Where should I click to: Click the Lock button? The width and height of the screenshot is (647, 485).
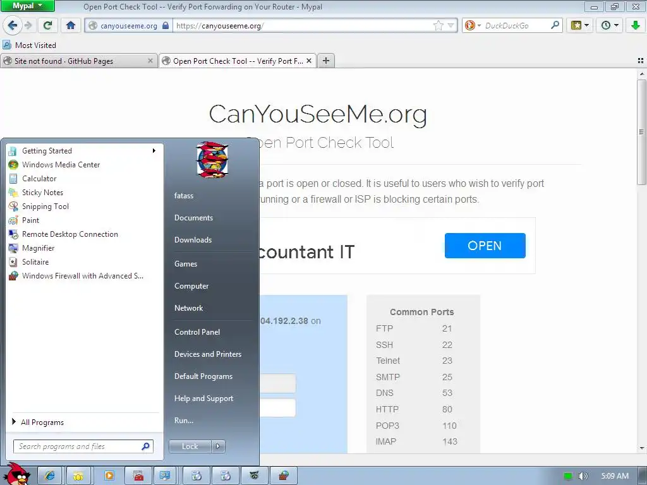pos(190,446)
